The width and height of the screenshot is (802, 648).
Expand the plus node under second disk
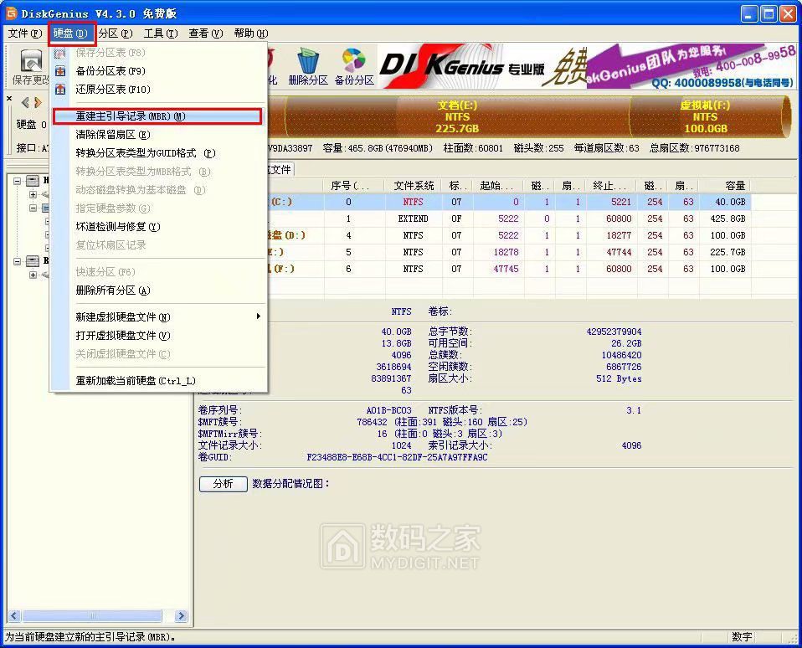click(33, 275)
